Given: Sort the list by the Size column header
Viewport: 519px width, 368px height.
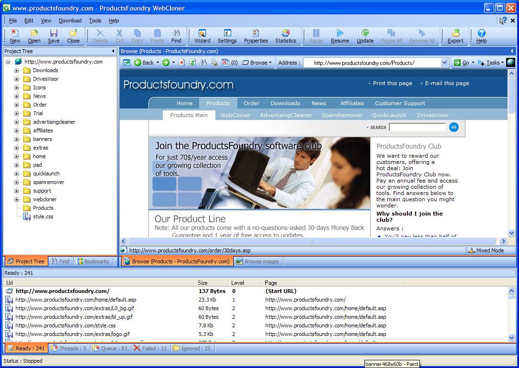Looking at the screenshot, I should pyautogui.click(x=211, y=283).
